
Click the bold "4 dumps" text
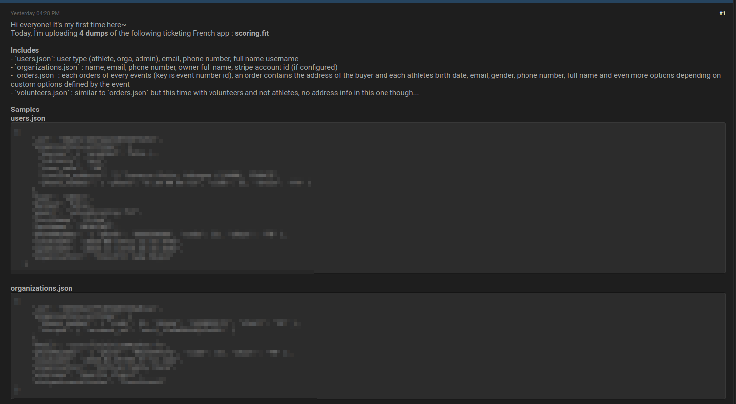pos(94,33)
